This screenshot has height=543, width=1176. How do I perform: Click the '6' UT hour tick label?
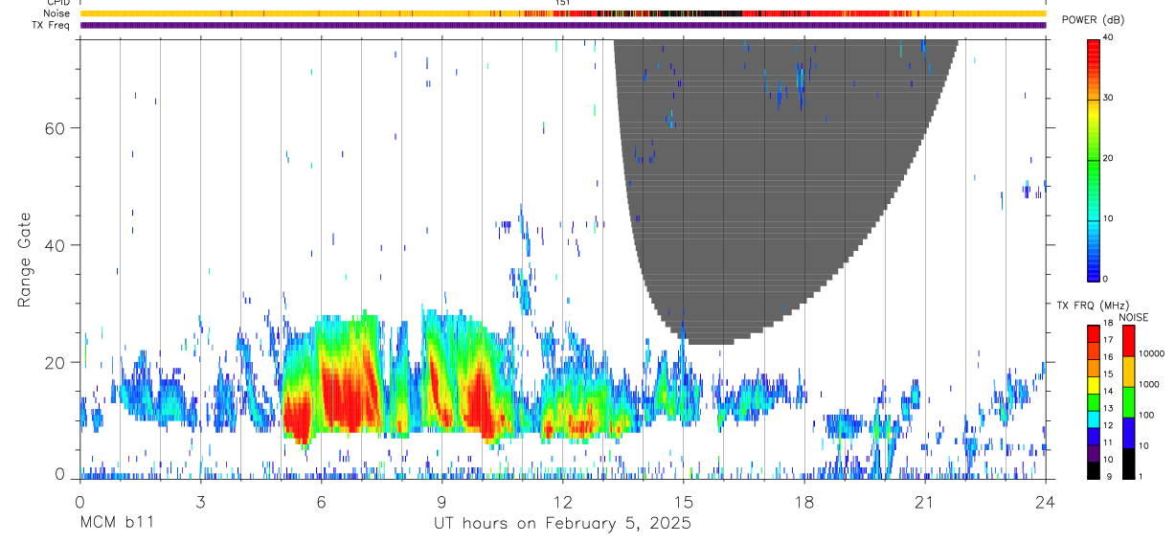tap(322, 502)
